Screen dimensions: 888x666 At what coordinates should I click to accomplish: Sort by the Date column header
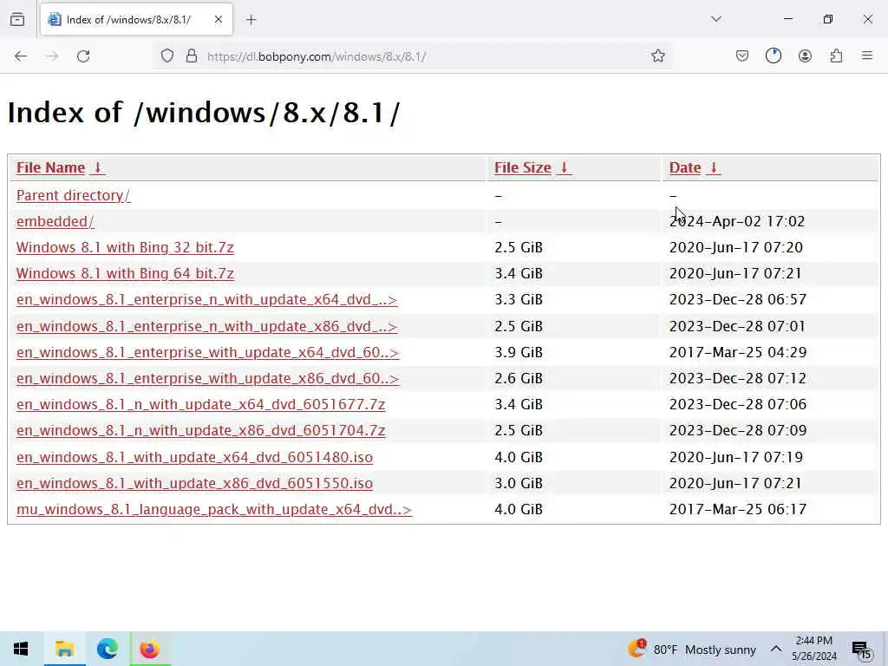(x=685, y=167)
